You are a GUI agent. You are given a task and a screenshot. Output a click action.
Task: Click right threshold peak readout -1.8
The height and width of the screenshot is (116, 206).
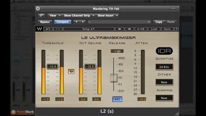point(60,99)
